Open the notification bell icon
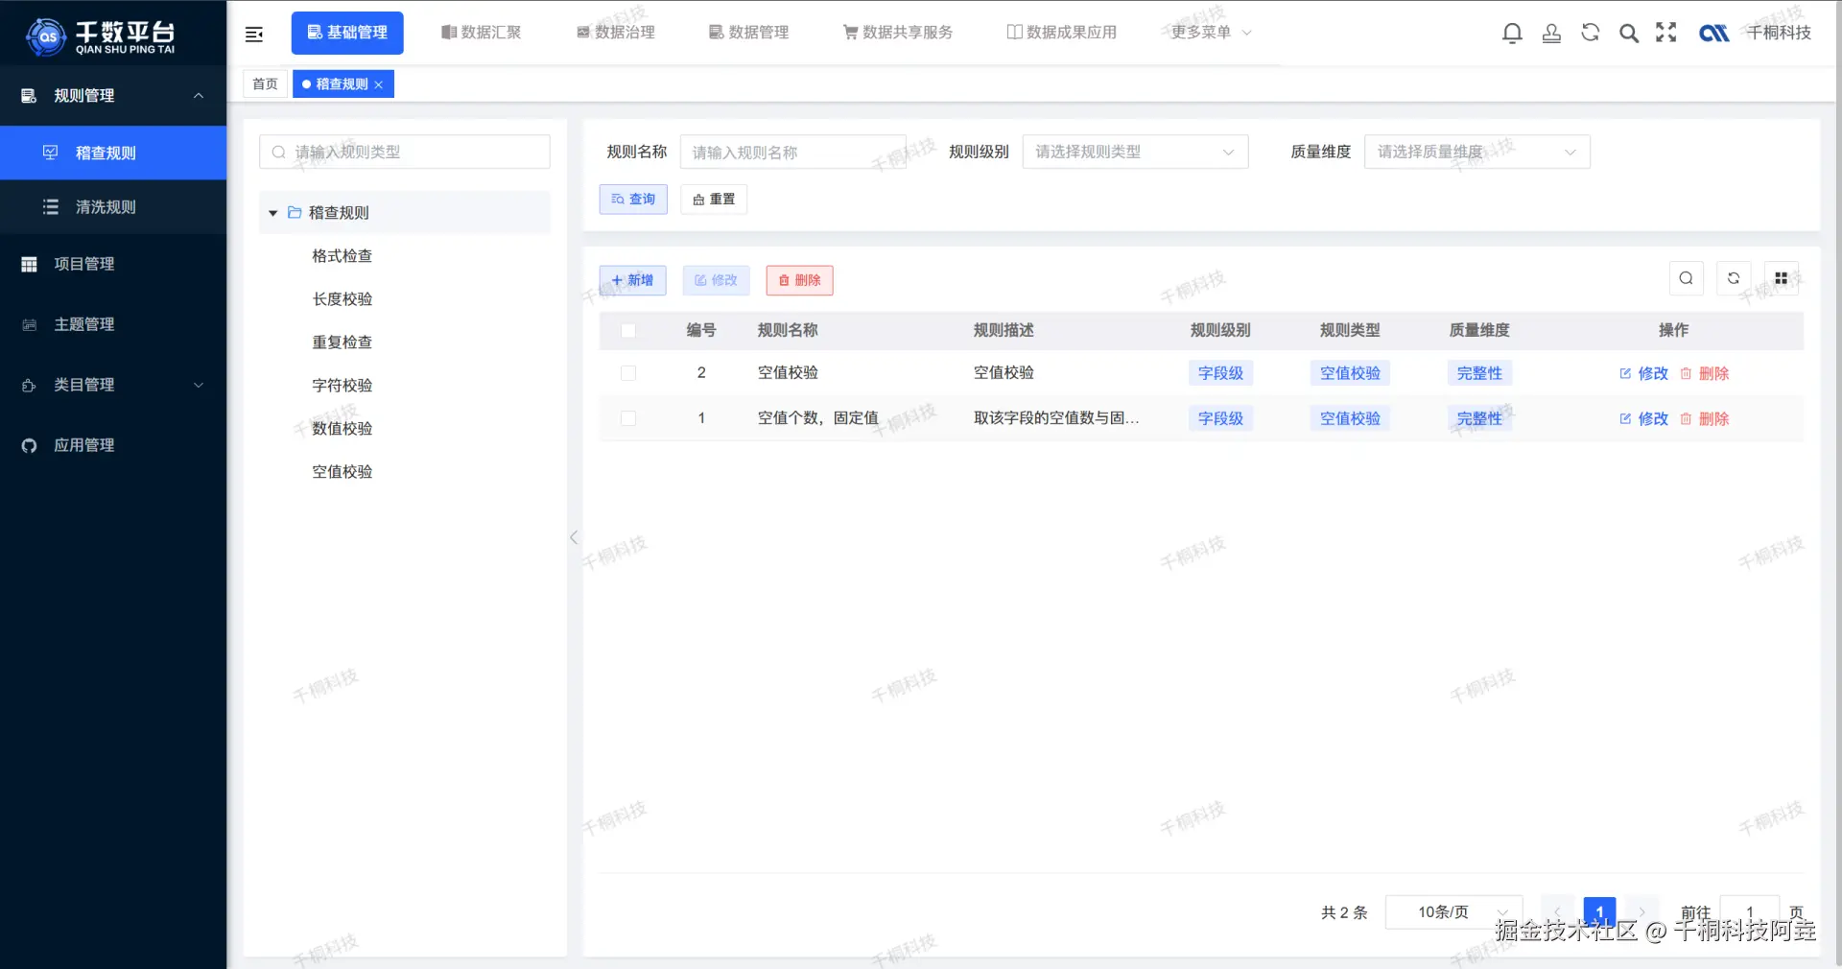 tap(1512, 34)
